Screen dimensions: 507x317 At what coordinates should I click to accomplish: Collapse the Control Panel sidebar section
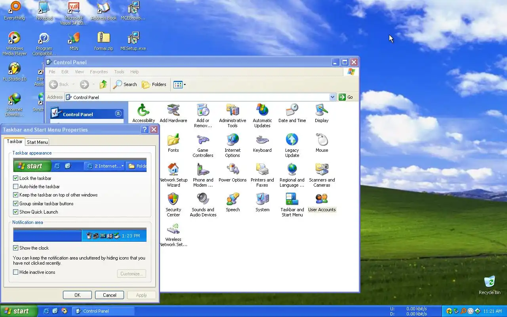[x=118, y=114]
